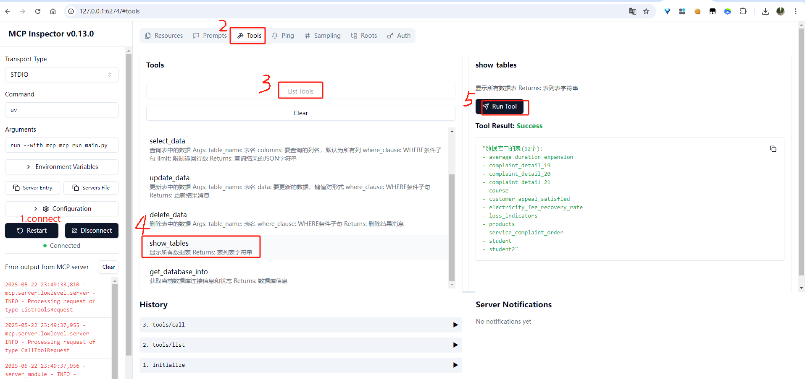Go back using the browser back arrow
This screenshot has height=379, width=805.
coord(8,11)
